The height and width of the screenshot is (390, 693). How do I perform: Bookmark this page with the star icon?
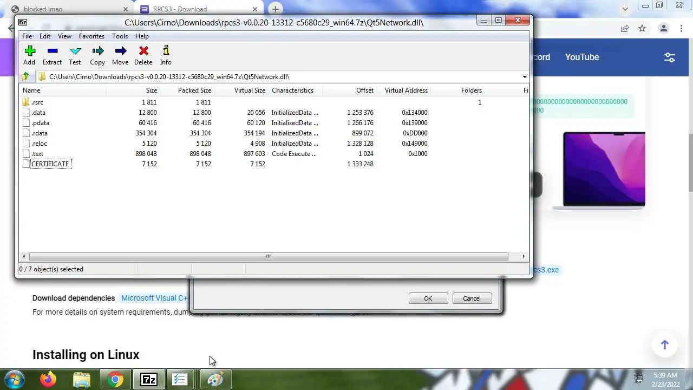pos(642,28)
